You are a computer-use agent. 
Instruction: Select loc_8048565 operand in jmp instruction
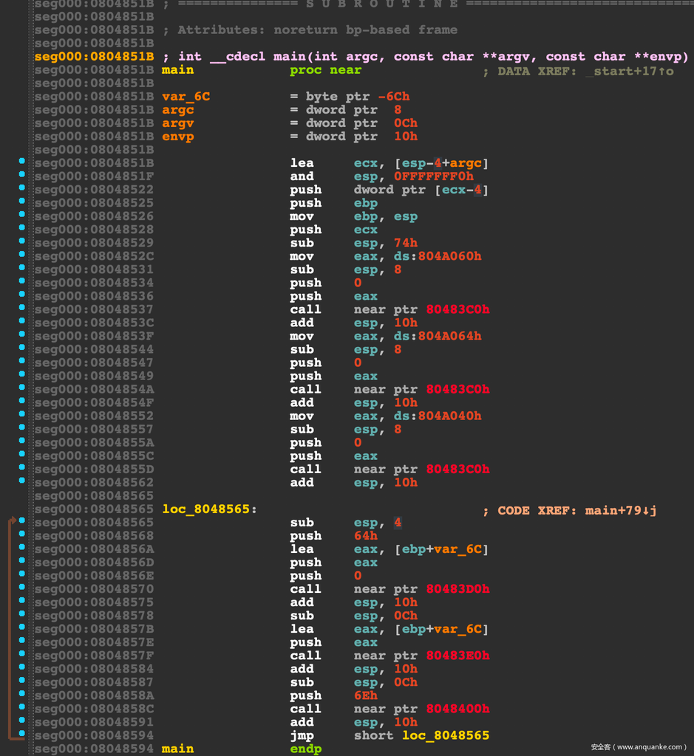tap(446, 735)
